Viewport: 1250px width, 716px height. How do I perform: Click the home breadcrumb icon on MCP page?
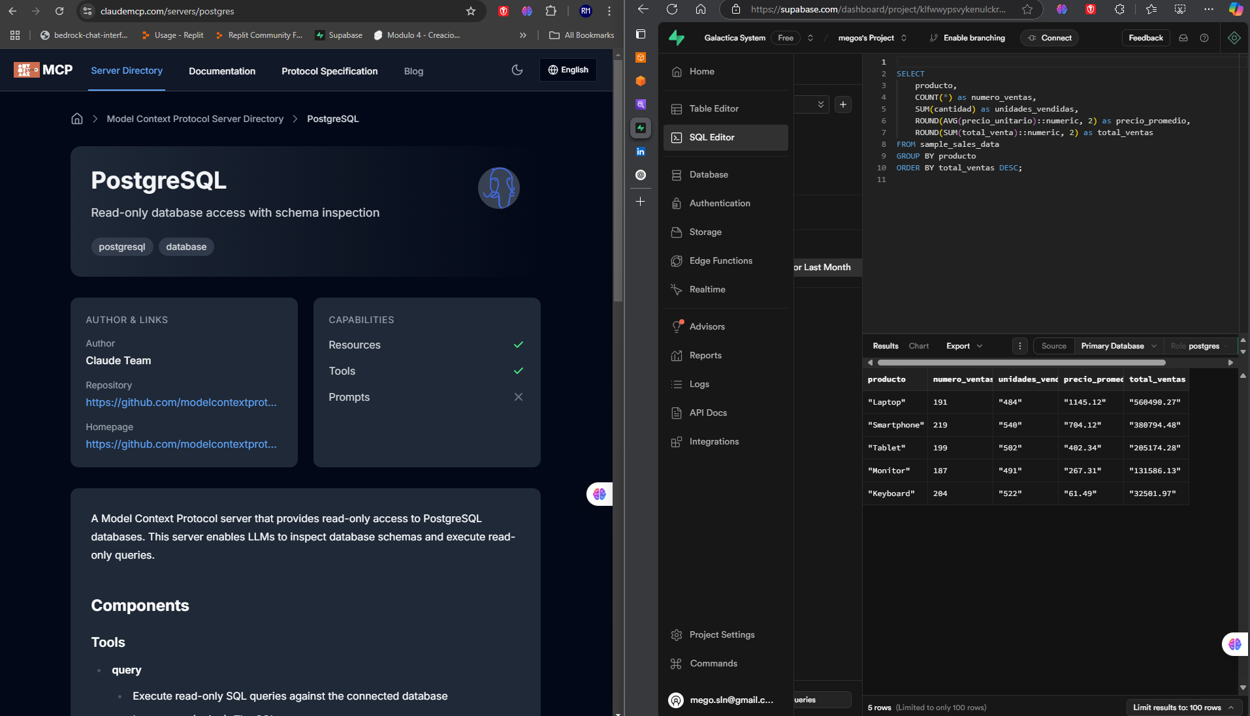point(77,119)
